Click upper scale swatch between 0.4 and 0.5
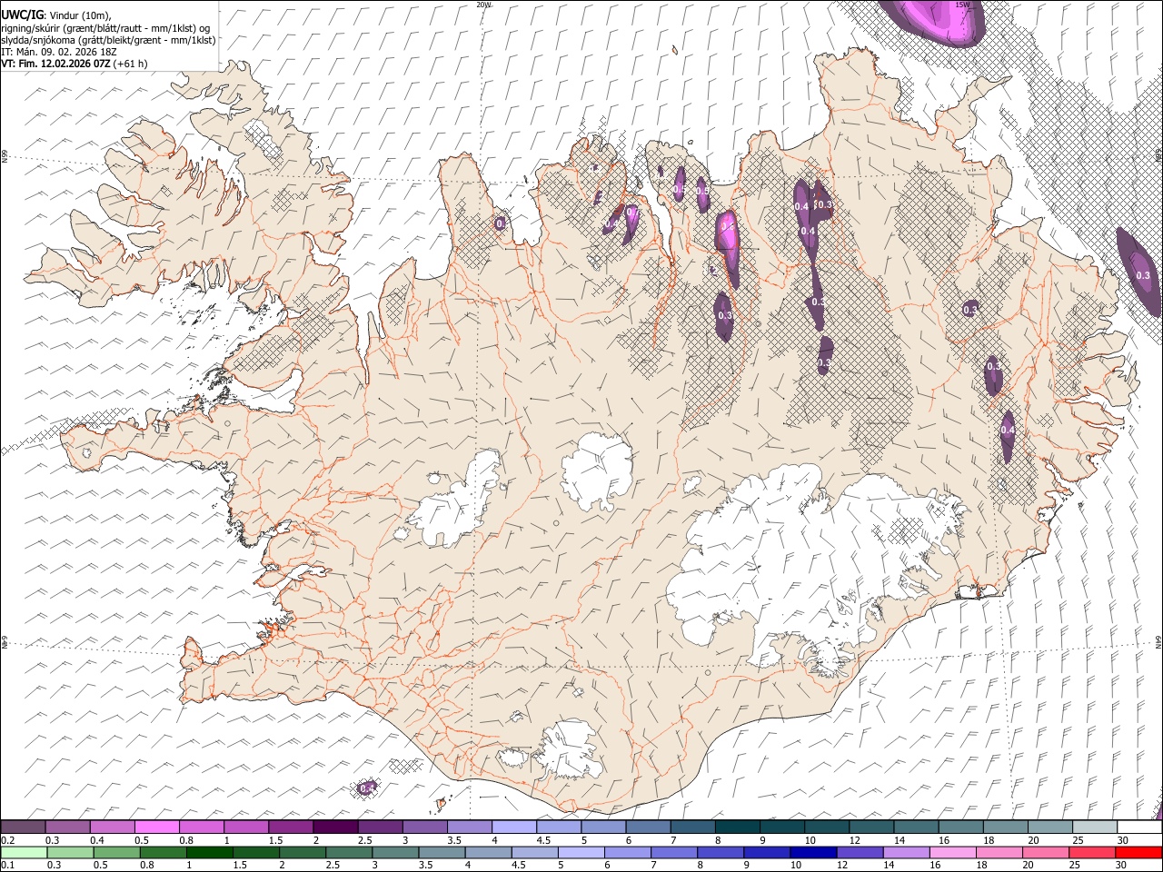Screen dimensions: 1163x872 113,827
